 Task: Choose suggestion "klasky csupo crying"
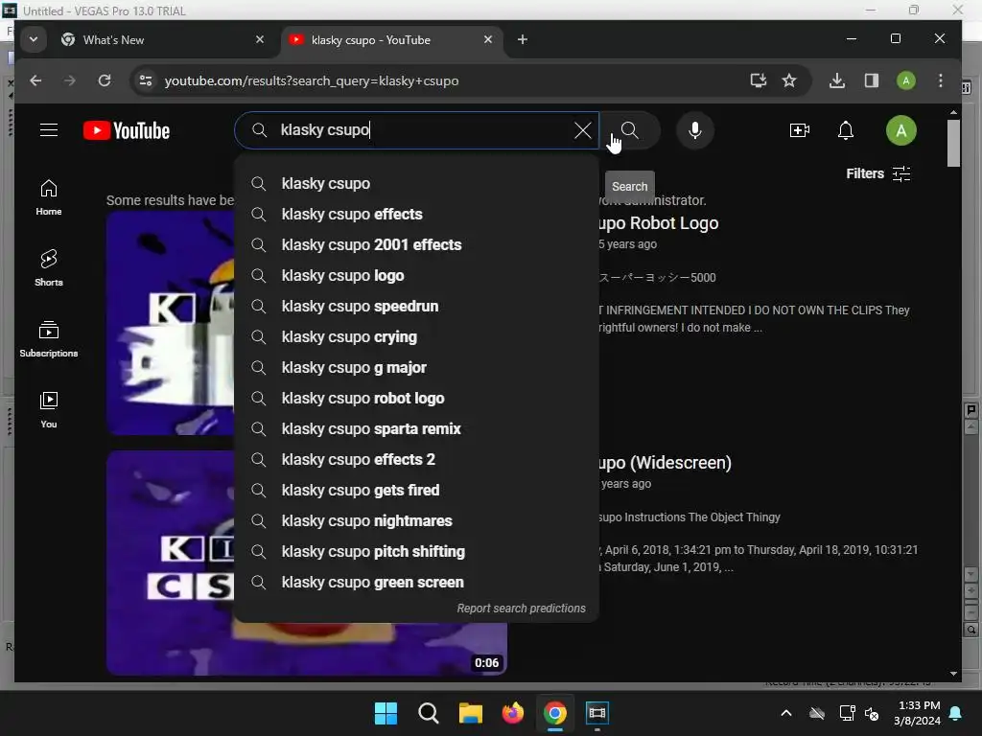click(416, 336)
